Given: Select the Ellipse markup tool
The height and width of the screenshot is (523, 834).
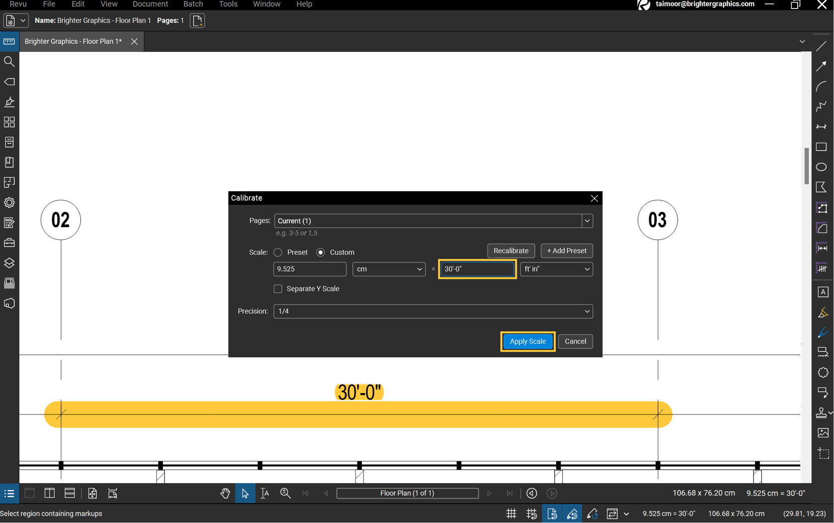Looking at the screenshot, I should coord(822,167).
